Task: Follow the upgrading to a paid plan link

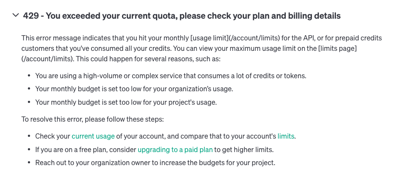Action: coord(175,149)
